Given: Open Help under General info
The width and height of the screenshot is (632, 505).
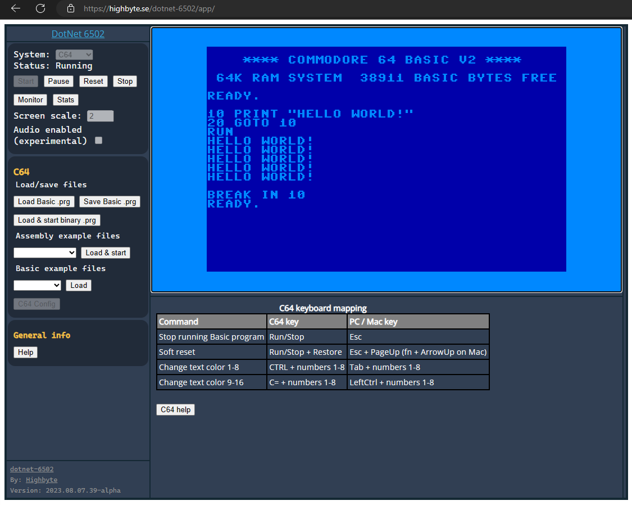Looking at the screenshot, I should click(25, 353).
